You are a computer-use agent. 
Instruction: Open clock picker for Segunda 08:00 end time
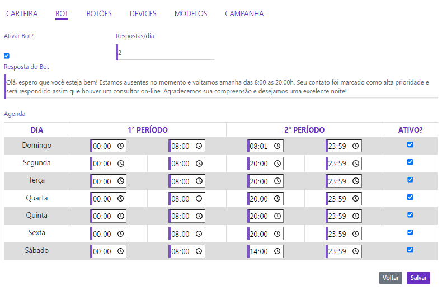pos(199,163)
